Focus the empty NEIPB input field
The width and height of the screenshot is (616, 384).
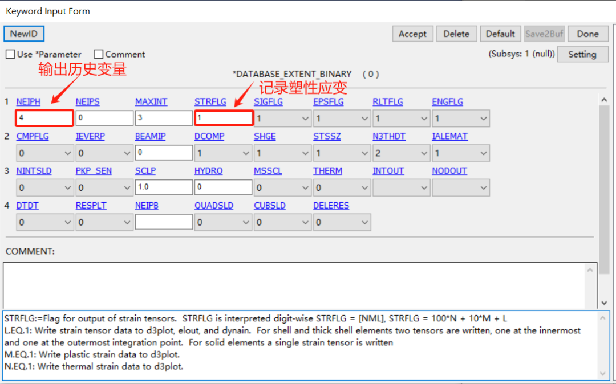click(x=164, y=222)
